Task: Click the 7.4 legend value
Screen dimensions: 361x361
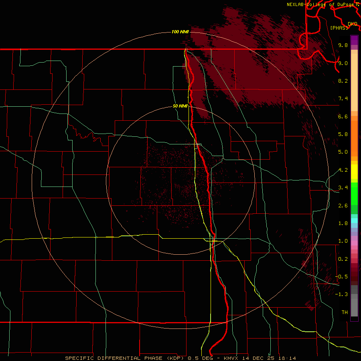Action: [x=343, y=99]
